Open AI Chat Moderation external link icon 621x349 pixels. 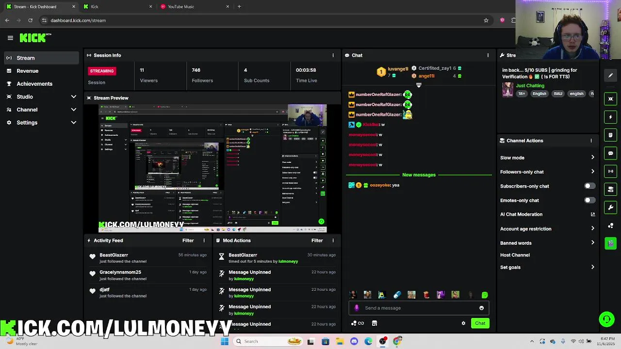[x=592, y=214]
